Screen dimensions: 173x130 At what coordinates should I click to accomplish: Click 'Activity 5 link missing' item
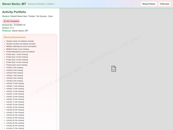pos(15,70)
